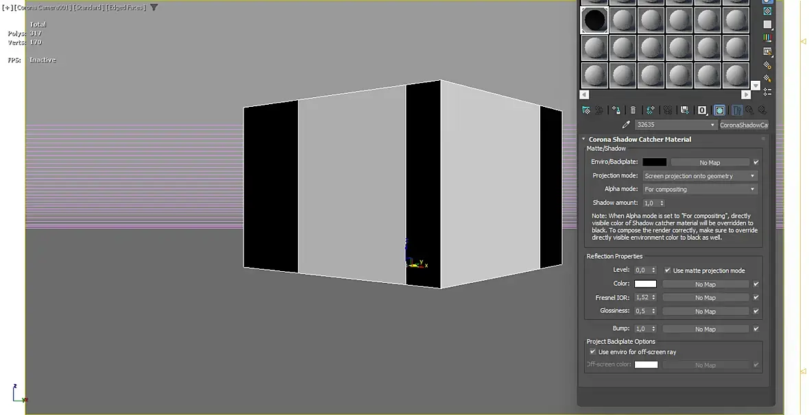809x415 pixels.
Task: Click the Bump No Map button
Action: pyautogui.click(x=705, y=329)
